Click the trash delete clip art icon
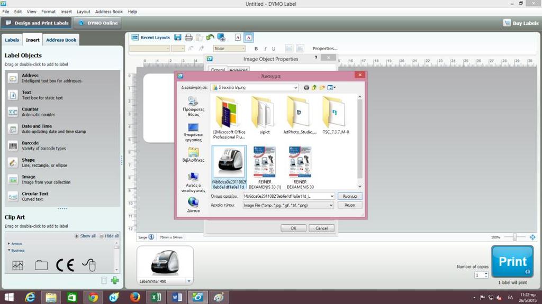The width and height of the screenshot is (542, 304). (x=104, y=280)
